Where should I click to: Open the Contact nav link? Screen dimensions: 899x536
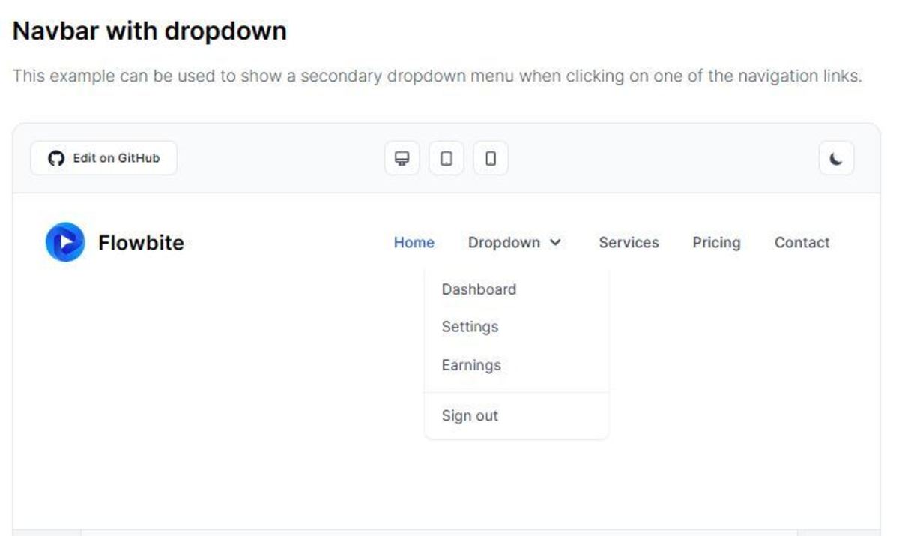coord(802,243)
